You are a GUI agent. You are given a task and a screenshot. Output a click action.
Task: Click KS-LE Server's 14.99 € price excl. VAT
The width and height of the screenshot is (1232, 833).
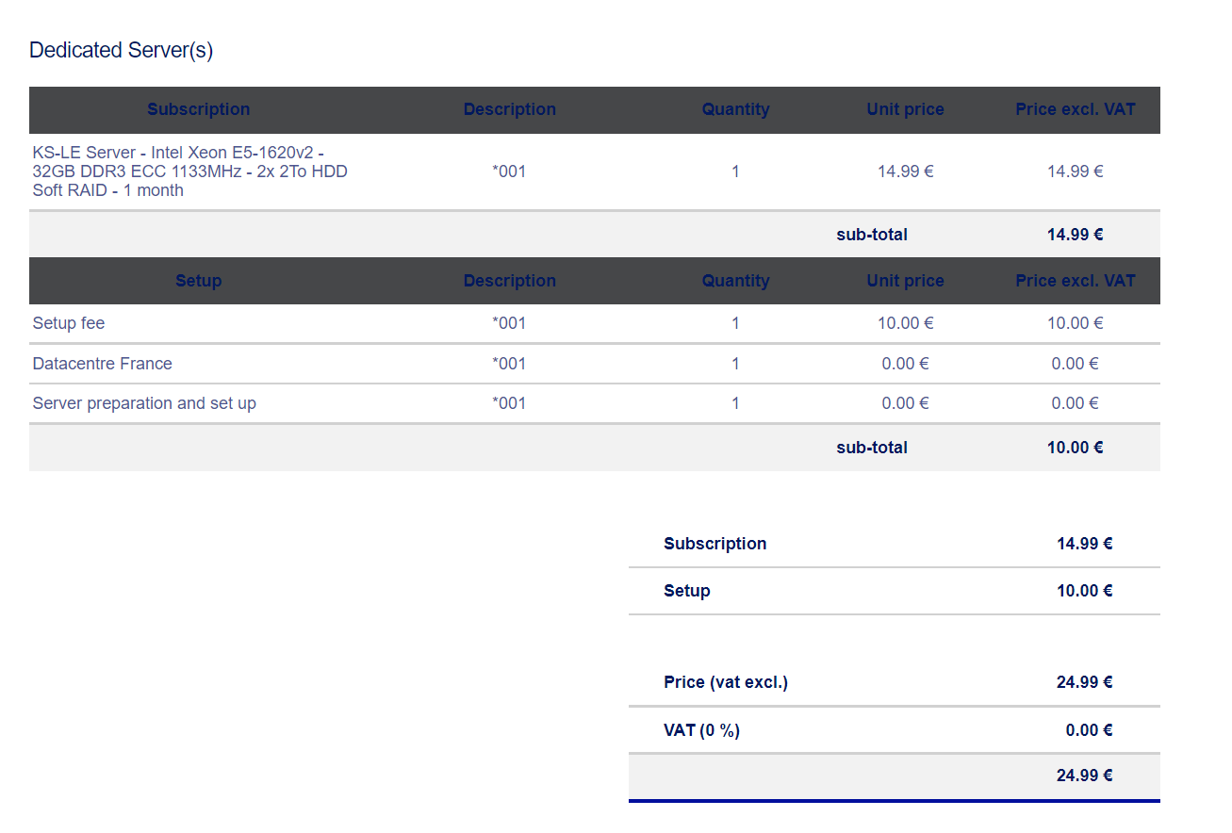tap(1076, 171)
